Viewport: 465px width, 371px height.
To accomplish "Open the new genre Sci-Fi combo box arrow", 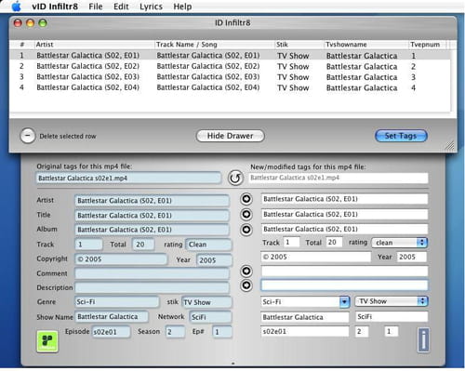I will click(x=344, y=302).
